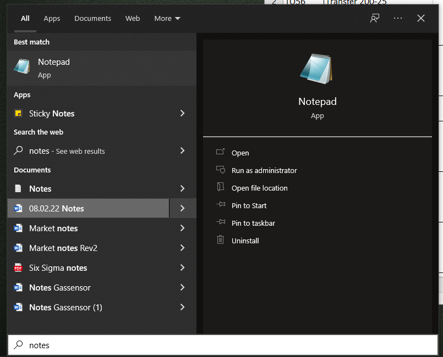Expand the Notes Gassensor (1) arrow
Viewport: 443px width, 357px height.
[x=183, y=307]
